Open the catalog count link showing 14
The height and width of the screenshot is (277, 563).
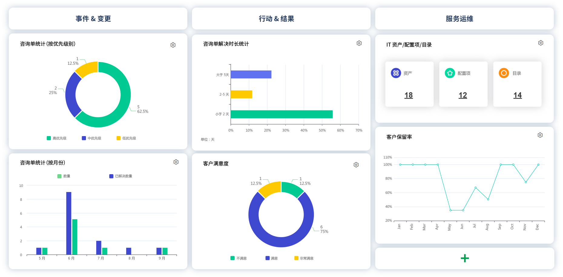click(x=517, y=95)
